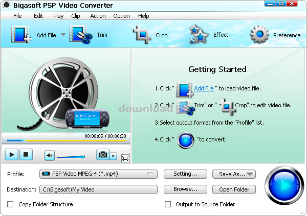Open the Save As... dropdown button

[x=234, y=174]
